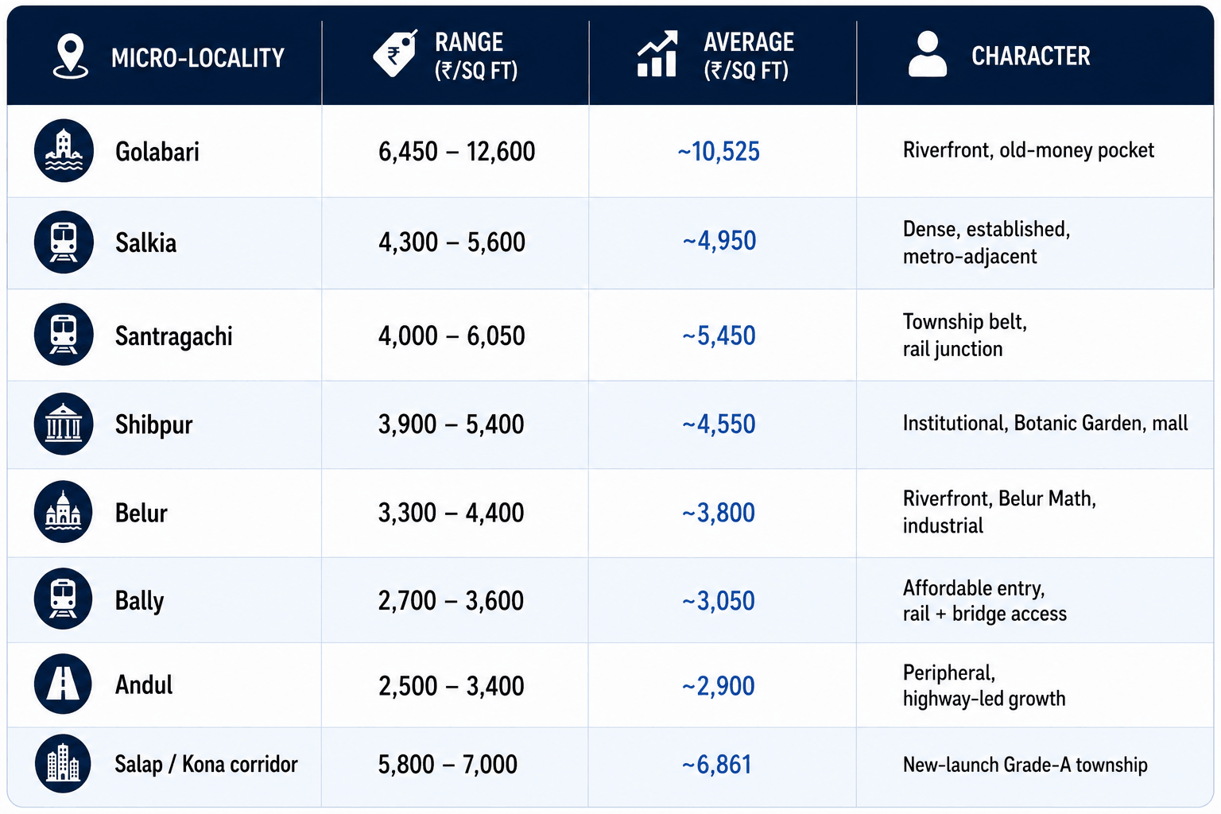
Task: Click the rising bar chart icon
Action: (657, 54)
